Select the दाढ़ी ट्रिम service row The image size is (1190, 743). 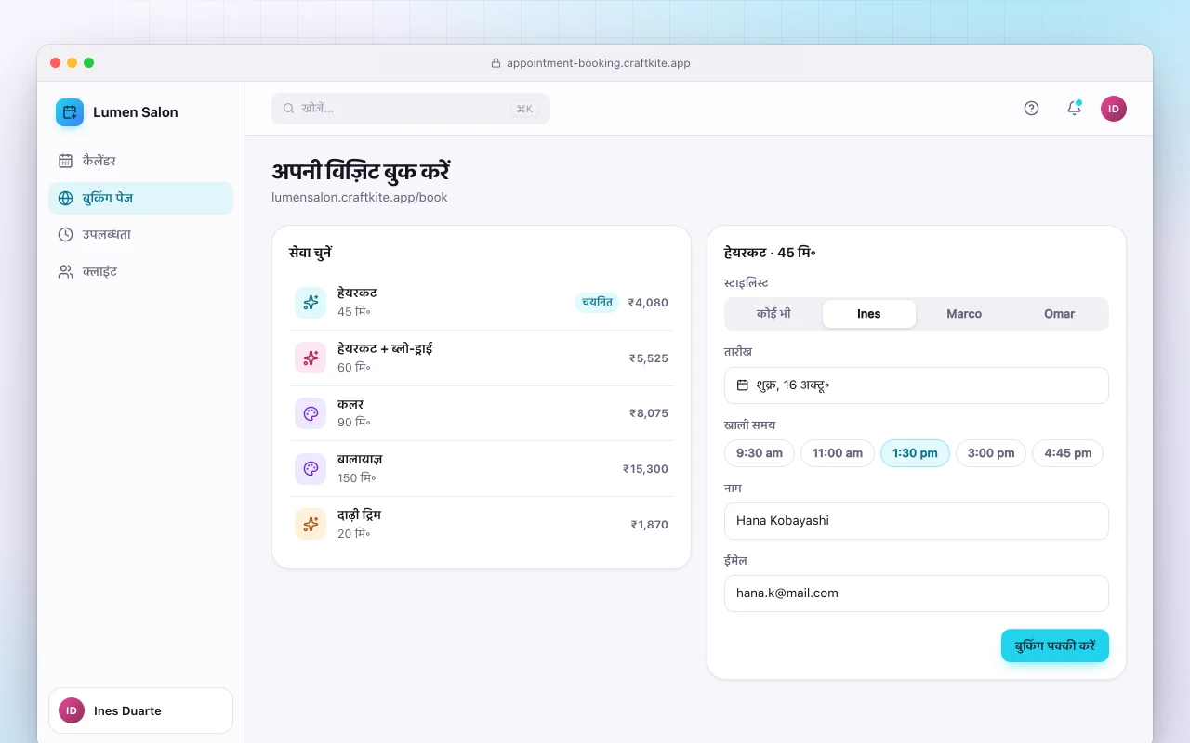pyautogui.click(x=482, y=524)
